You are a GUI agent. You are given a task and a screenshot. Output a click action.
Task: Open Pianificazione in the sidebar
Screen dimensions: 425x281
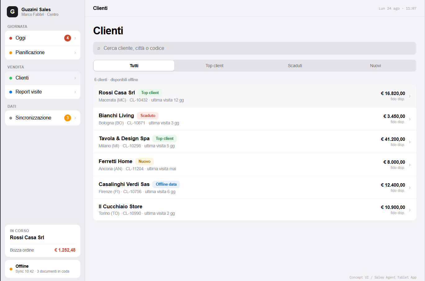43,53
